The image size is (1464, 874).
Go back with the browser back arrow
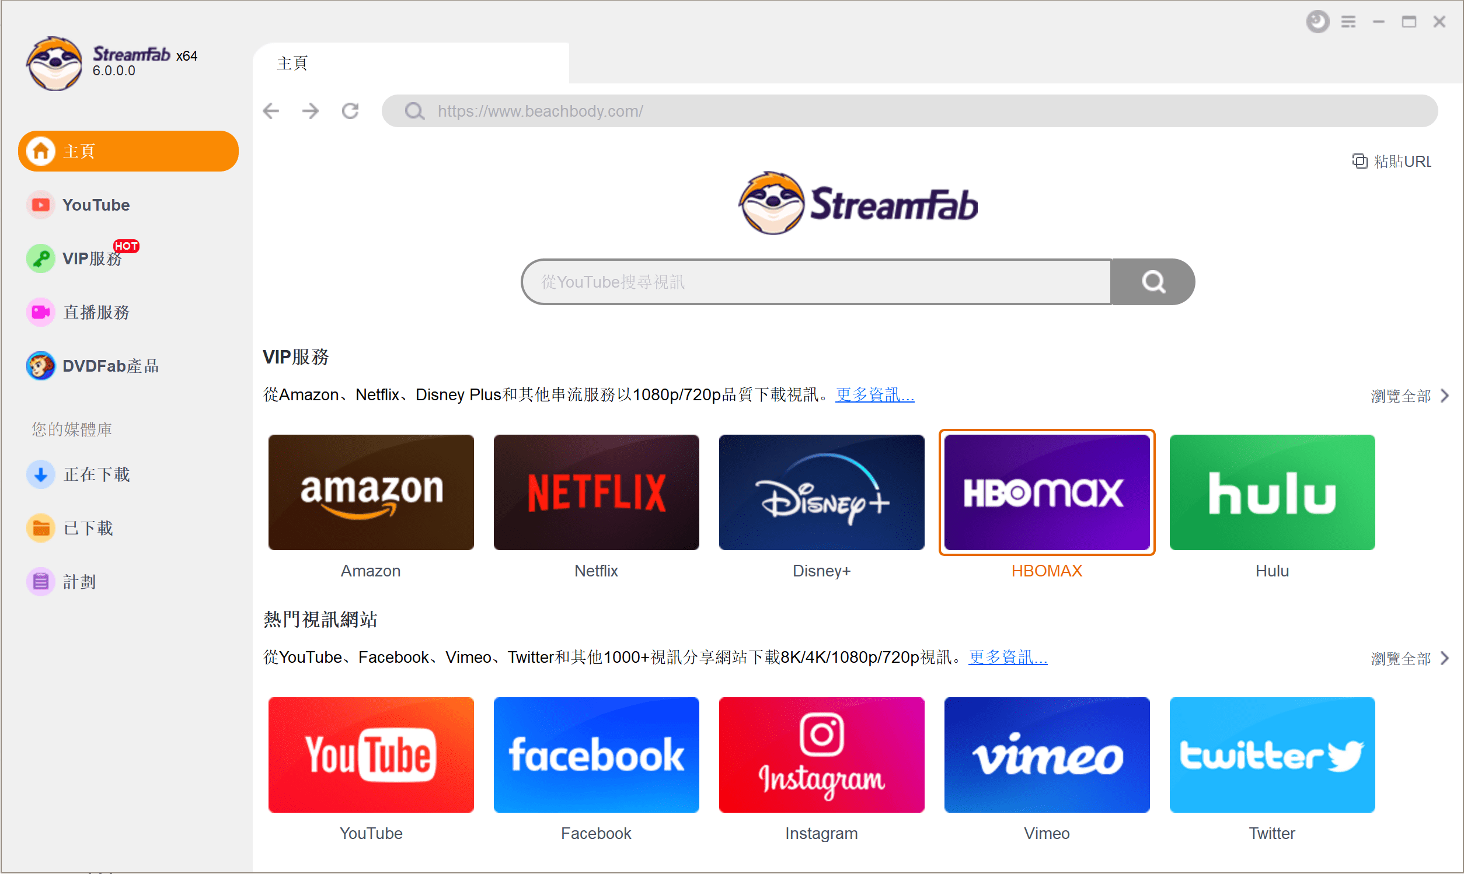click(271, 111)
